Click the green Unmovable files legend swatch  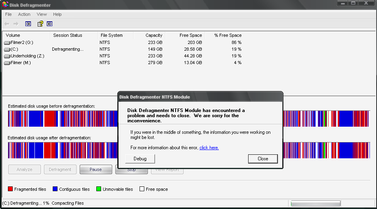pyautogui.click(x=99, y=189)
